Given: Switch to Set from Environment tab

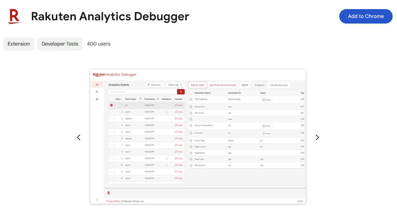Looking at the screenshot, I should pyautogui.click(x=223, y=85).
